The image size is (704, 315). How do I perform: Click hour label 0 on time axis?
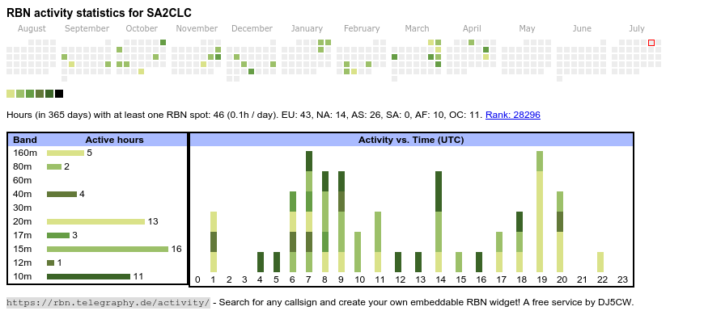(197, 280)
